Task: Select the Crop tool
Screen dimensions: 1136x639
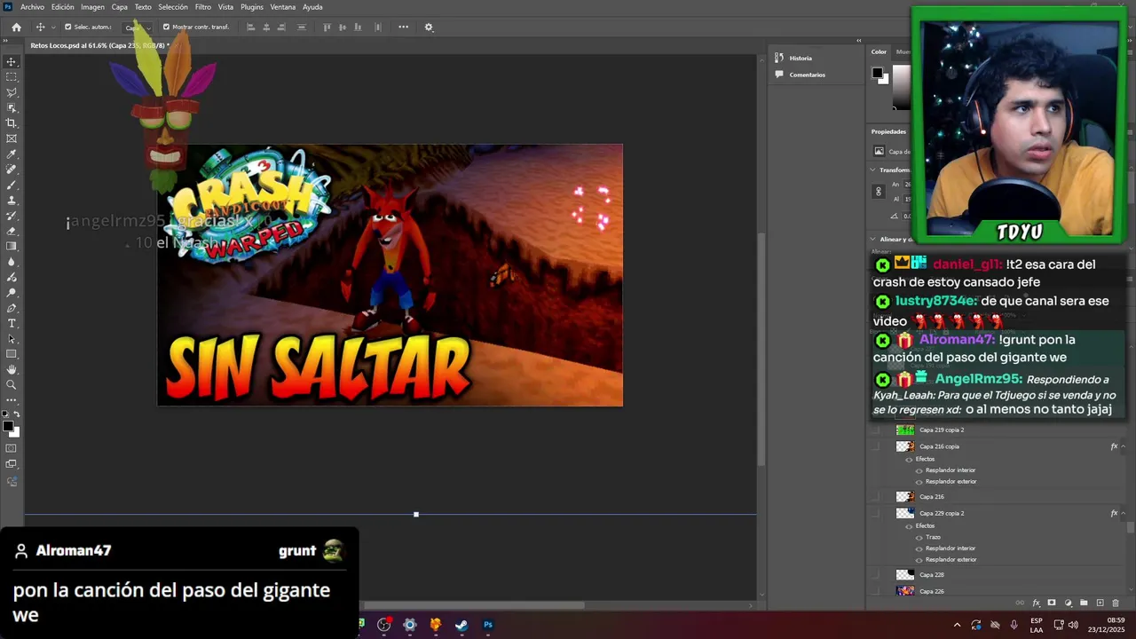Action: tap(12, 123)
